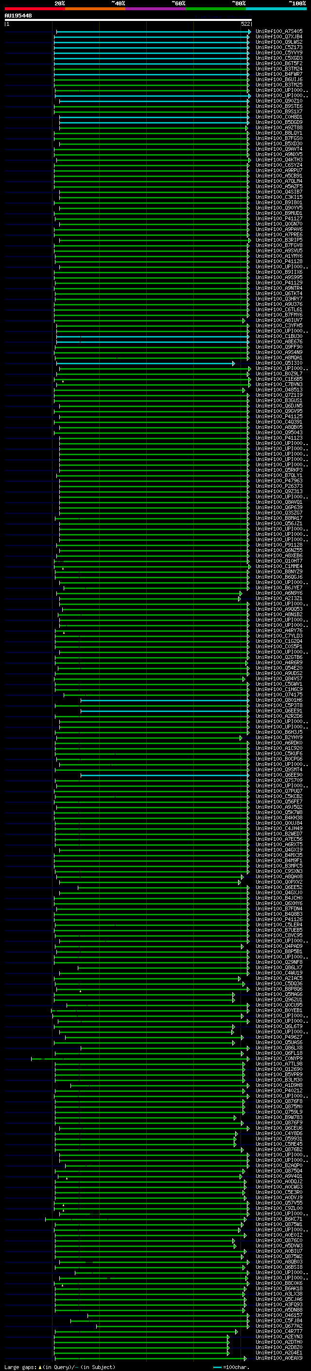
Task: Select hit UniRef100_Q6EE90
Action: (279, 775)
